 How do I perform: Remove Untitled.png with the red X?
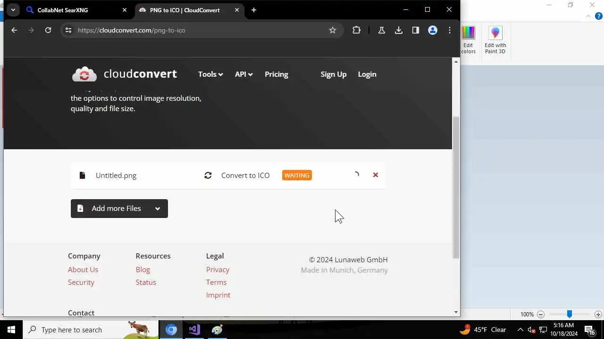coord(376,175)
